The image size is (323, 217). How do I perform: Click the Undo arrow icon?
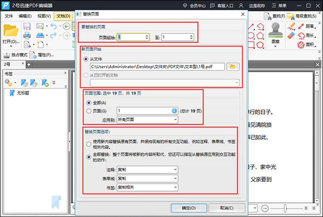[53, 26]
